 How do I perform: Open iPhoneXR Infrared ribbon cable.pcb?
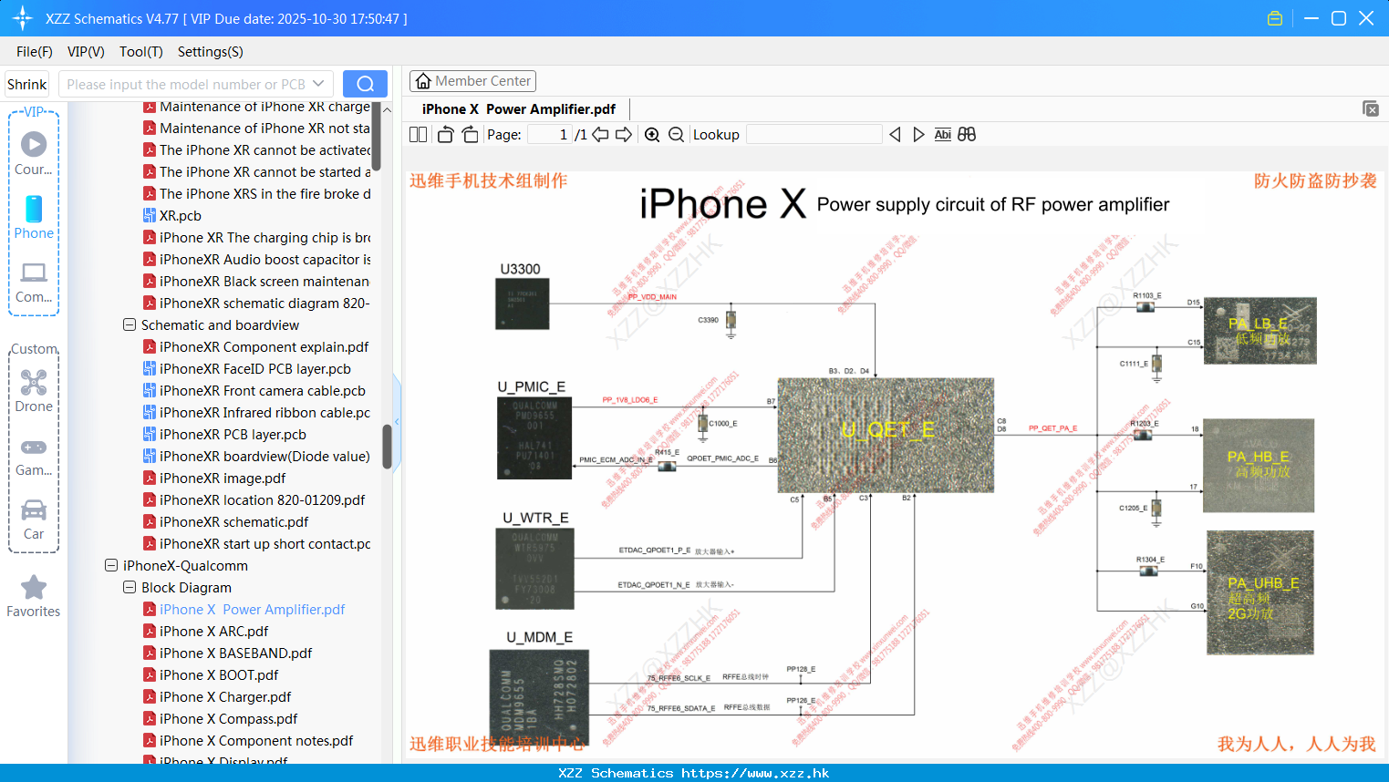[x=264, y=412]
